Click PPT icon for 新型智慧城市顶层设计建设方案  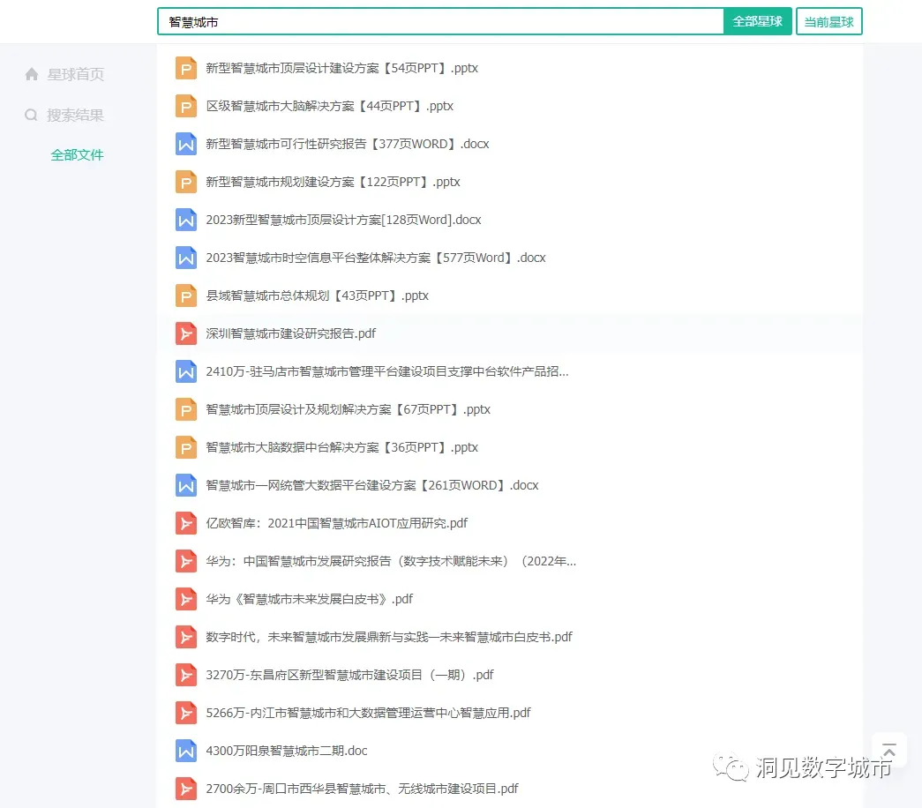tap(186, 68)
